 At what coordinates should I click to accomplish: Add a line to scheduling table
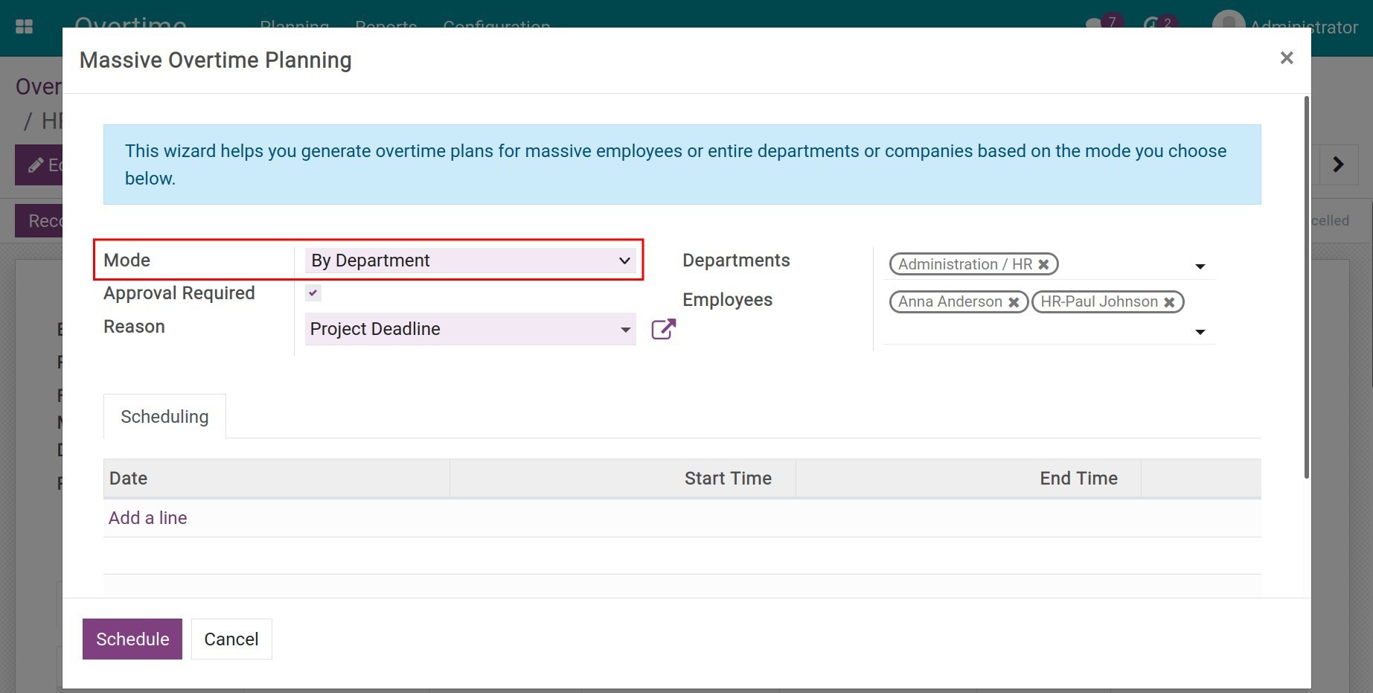(x=147, y=518)
